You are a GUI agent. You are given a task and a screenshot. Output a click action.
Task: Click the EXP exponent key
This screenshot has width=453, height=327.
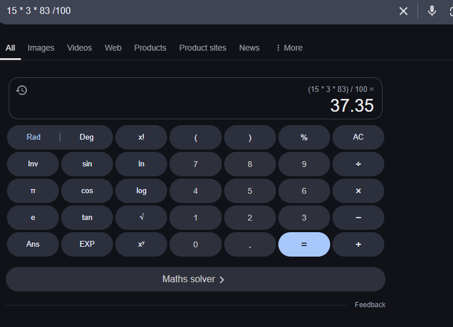click(87, 244)
